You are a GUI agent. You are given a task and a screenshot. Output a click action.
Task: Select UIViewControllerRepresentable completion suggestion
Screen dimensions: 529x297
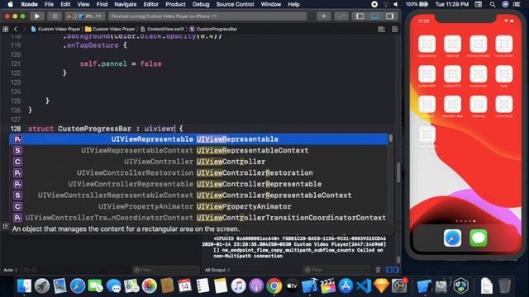click(199, 184)
